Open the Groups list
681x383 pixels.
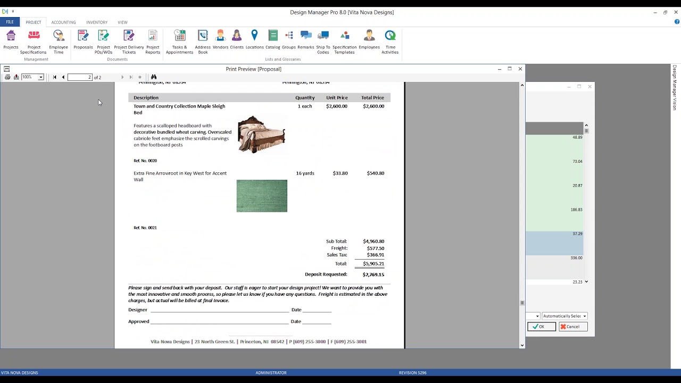[289, 40]
